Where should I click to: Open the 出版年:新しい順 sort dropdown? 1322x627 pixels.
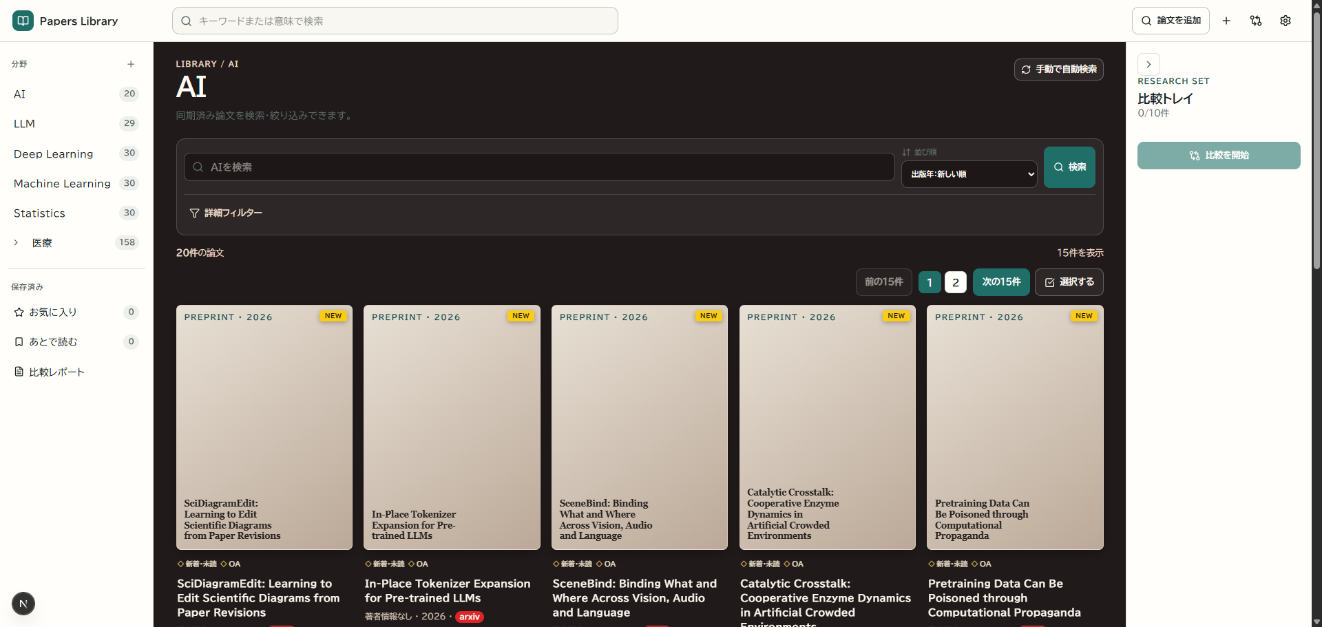tap(969, 174)
